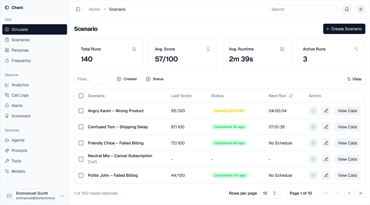Collapse the sidebar using the panel icon
This screenshot has height=205, width=370.
[78, 9]
